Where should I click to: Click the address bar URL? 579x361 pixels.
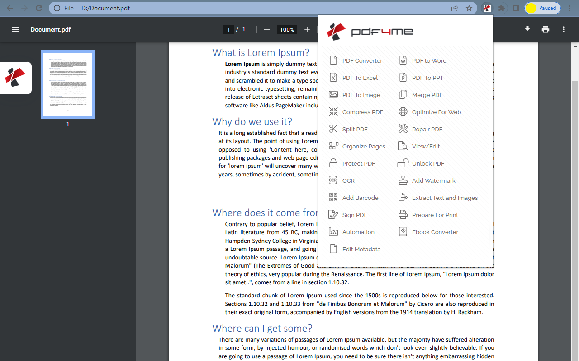(106, 8)
